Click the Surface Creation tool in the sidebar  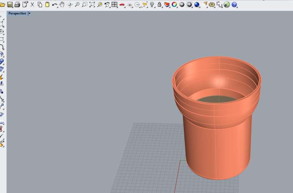pyautogui.click(x=2, y=54)
